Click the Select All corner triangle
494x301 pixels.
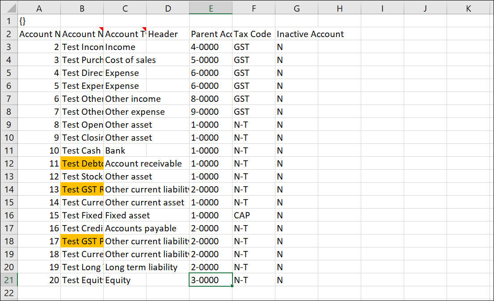coord(9,8)
